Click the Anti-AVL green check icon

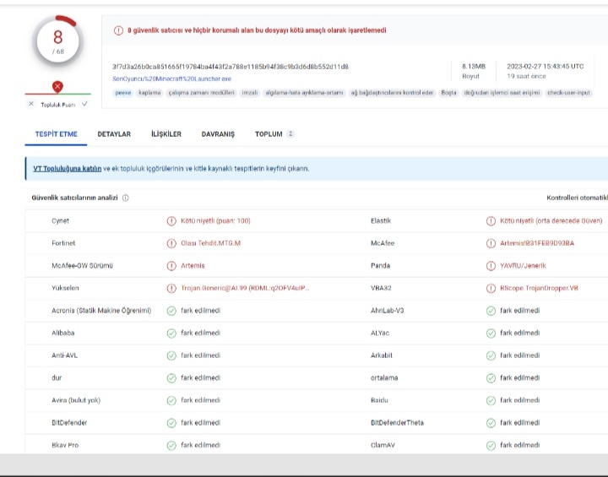pos(171,355)
